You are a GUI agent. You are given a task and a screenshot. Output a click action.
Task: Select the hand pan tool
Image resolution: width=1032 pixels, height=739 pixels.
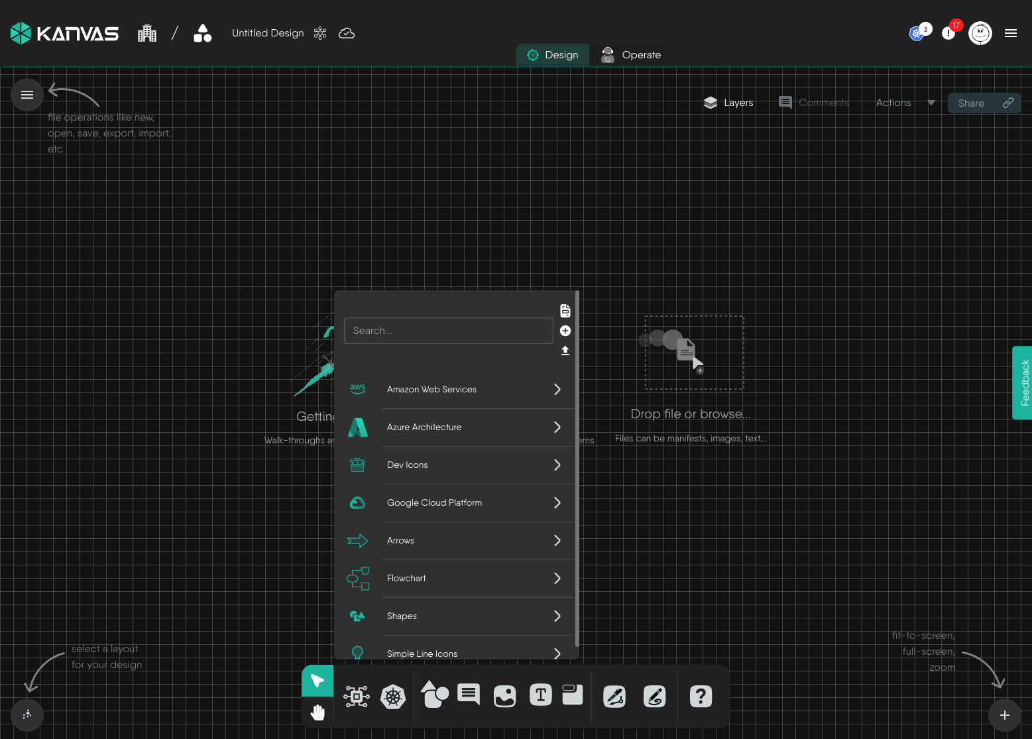pos(317,712)
